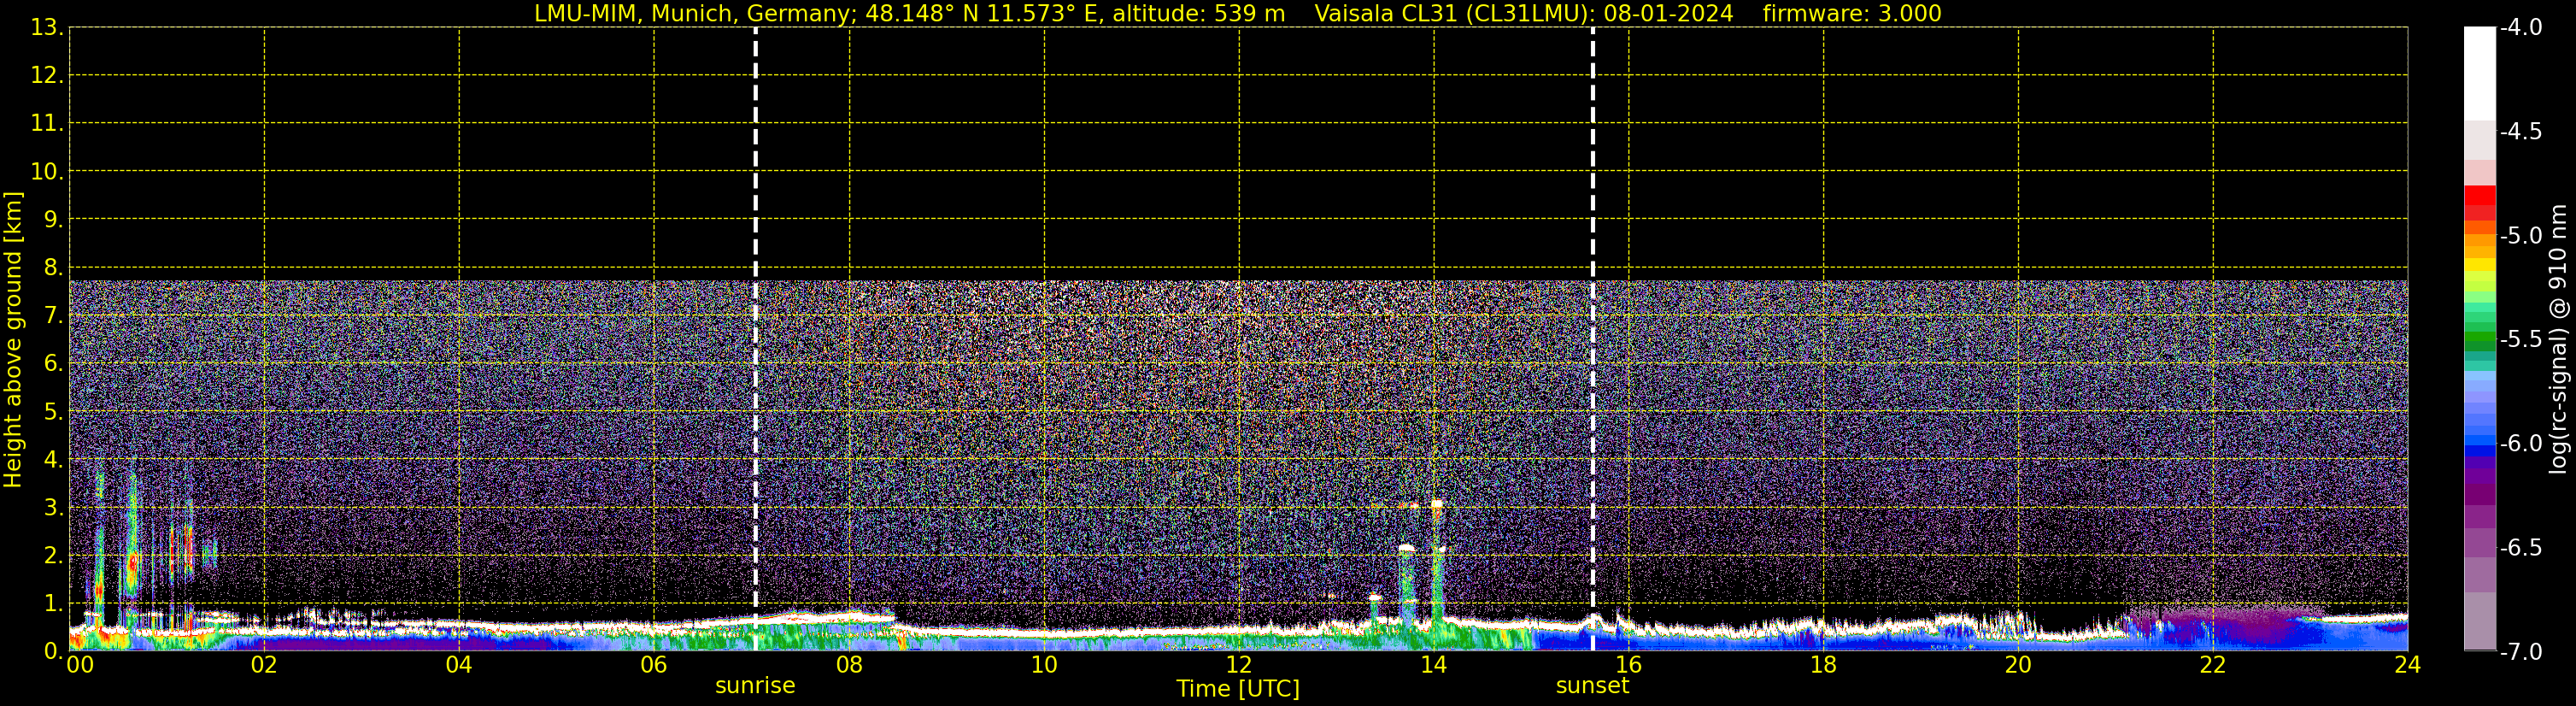Click the "Height above ground [km]" axis label
Image resolution: width=2576 pixels, height=706 pixels.
(x=13, y=340)
